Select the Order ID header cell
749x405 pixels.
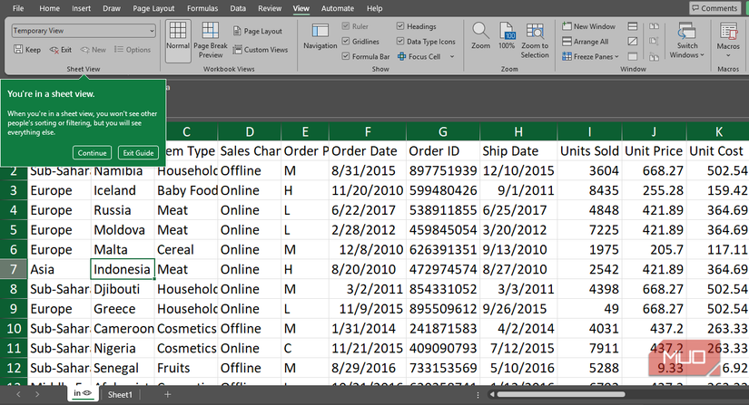[443, 151]
